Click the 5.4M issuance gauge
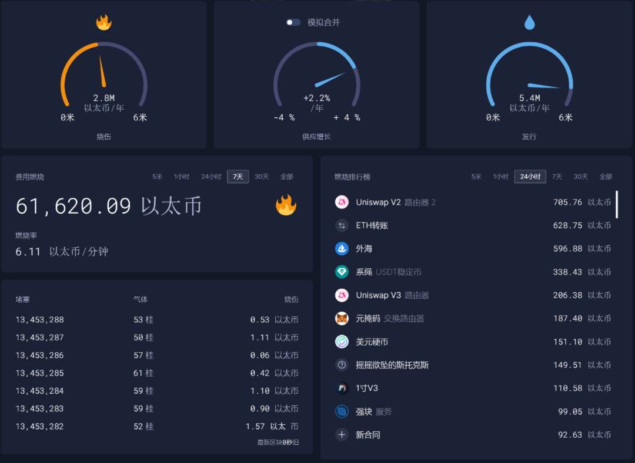 (x=530, y=75)
